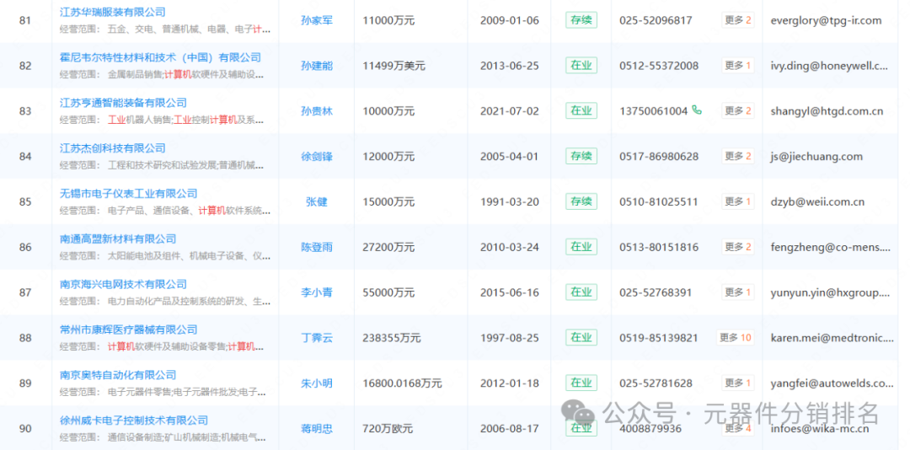View legal representative 朱小明

tap(317, 383)
